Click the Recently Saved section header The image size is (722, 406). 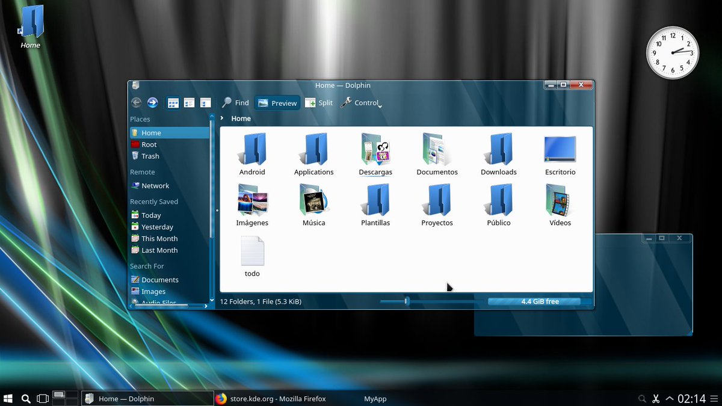(x=154, y=201)
